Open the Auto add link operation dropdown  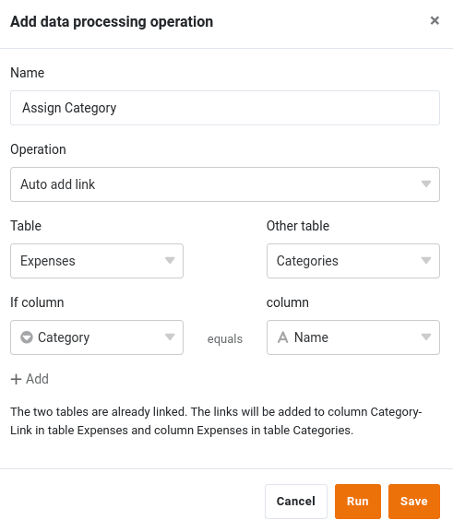pos(225,184)
